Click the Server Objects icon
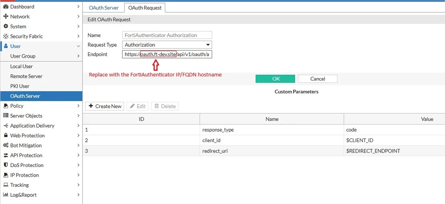The width and height of the screenshot is (445, 204). coord(6,115)
